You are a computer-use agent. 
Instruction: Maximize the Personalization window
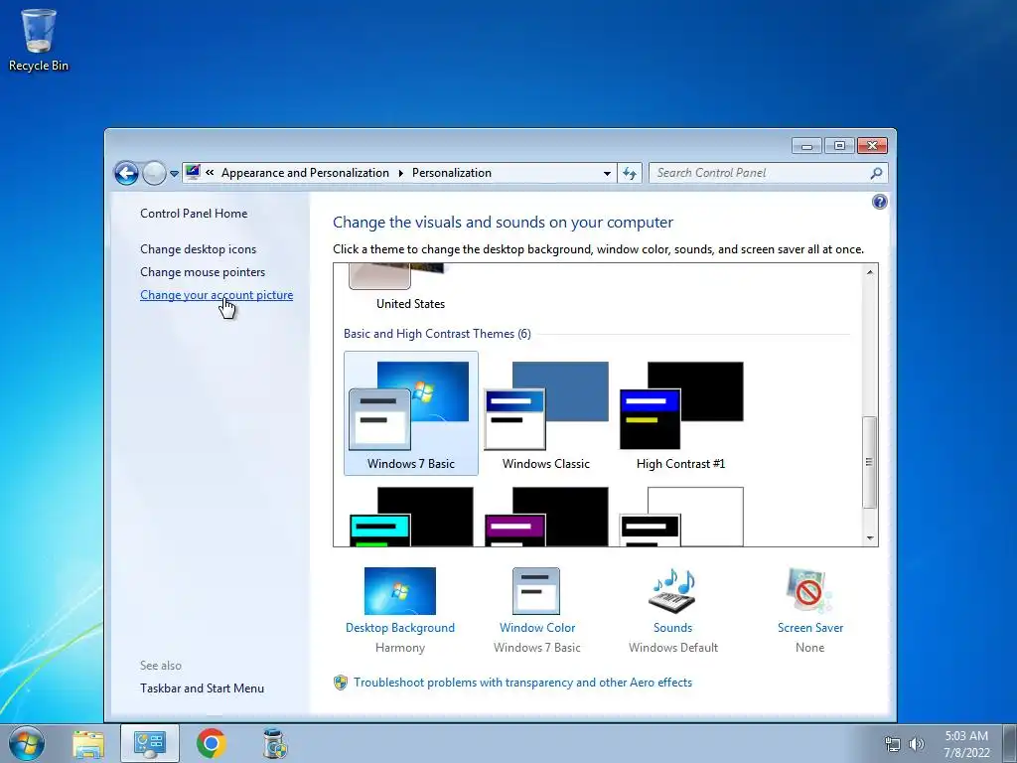pos(839,146)
